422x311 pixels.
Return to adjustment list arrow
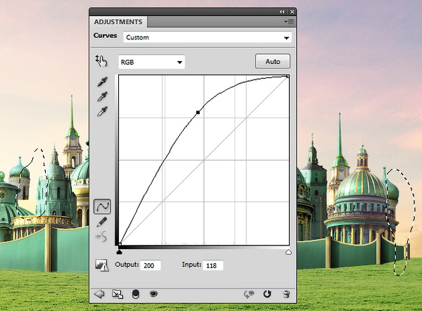[99, 294]
